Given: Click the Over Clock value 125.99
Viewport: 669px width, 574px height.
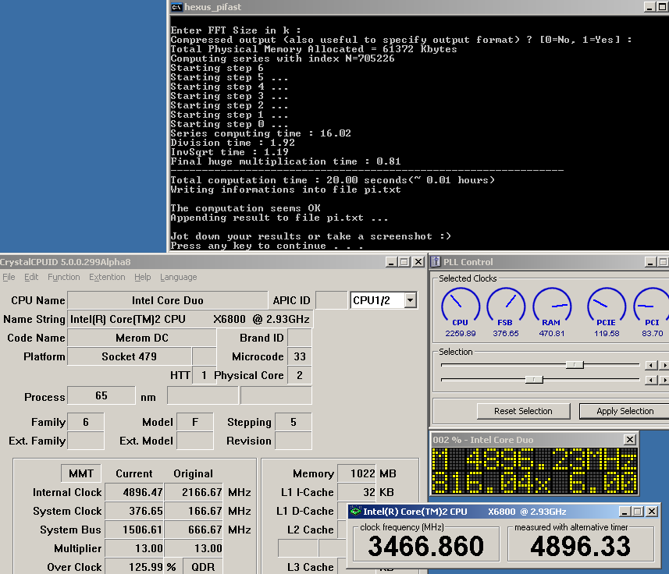Looking at the screenshot, I should click(134, 567).
